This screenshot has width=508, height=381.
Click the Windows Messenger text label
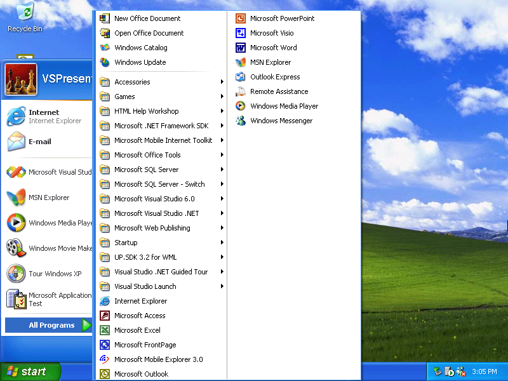coord(281,121)
